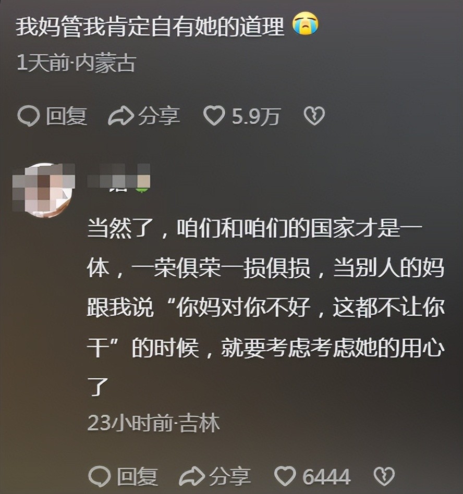Dislike top comment via broken heart
The width and height of the screenshot is (463, 494).
[x=314, y=116]
